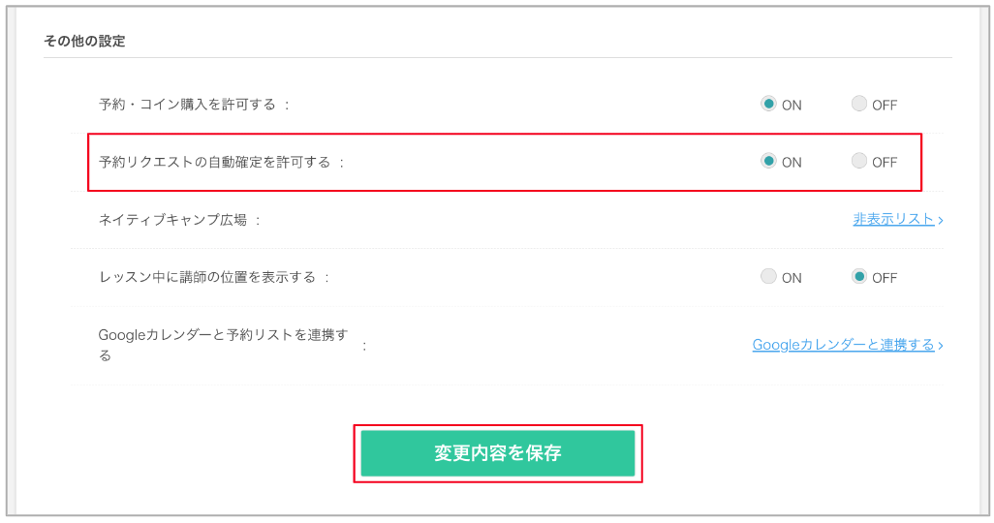This screenshot has height=523, width=994.
Task: Open the Googleカレンダーと連携する link
Action: click(844, 345)
